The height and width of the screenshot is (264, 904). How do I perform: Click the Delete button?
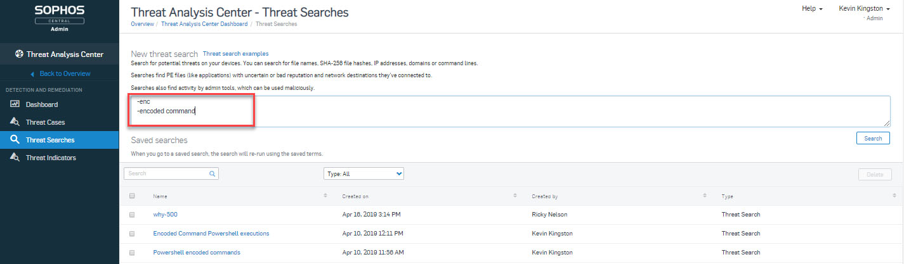pyautogui.click(x=875, y=174)
